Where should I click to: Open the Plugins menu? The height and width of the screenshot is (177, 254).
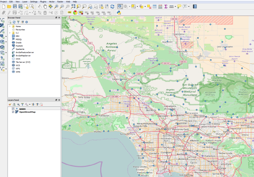click(x=43, y=1)
